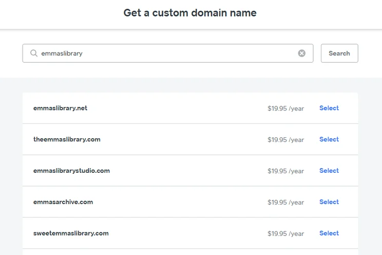Viewport: 382px width, 255px height.
Task: Select emmasarchive.com domain
Action: click(x=329, y=202)
